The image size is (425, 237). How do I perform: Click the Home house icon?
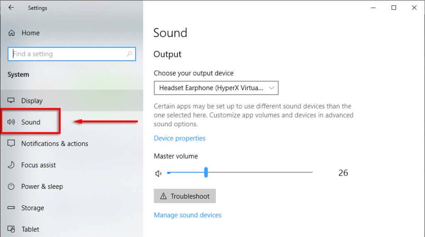(12, 33)
